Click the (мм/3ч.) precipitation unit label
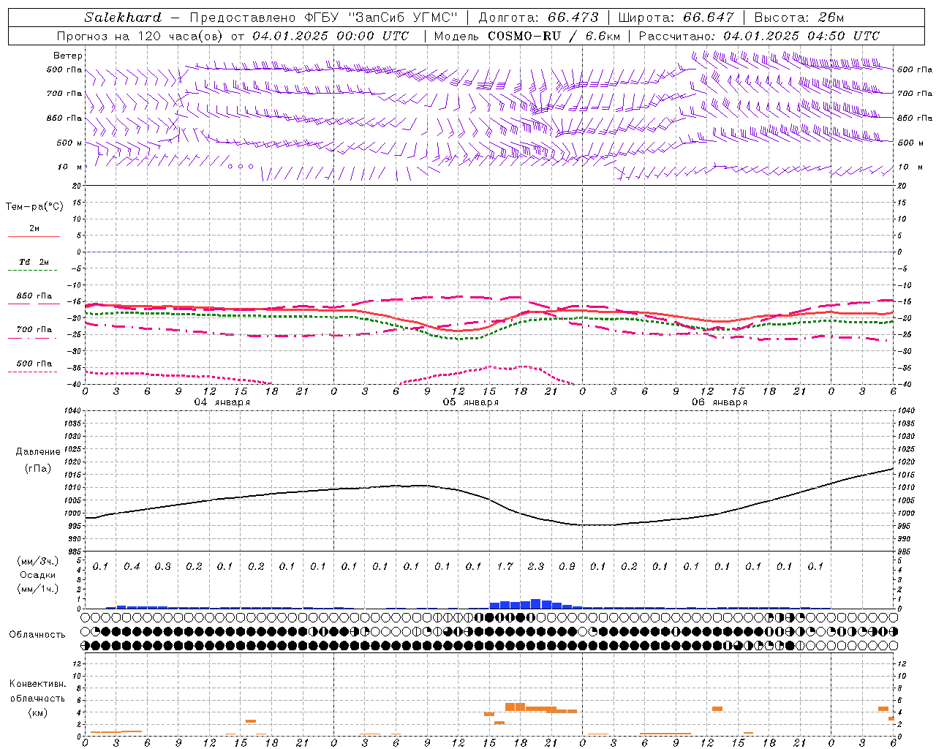This screenshot has width=936, height=749. click(x=37, y=562)
